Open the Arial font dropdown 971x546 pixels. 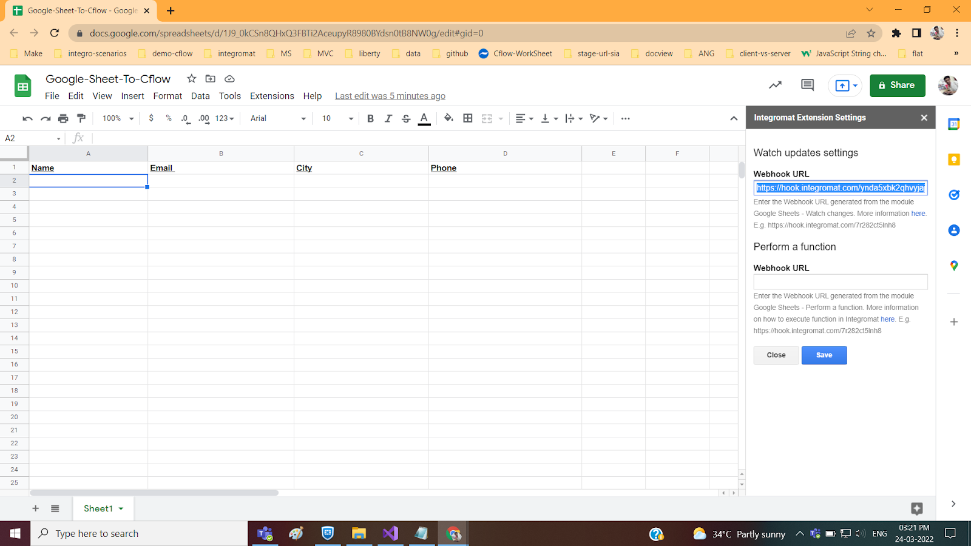tap(278, 118)
